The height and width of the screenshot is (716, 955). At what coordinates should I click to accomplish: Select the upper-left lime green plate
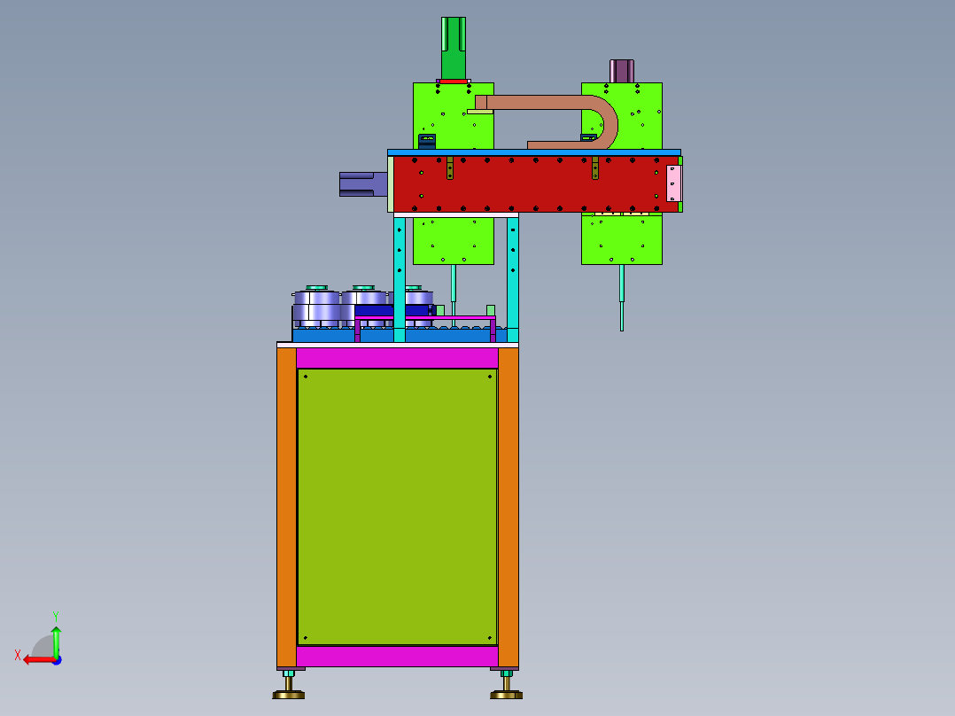[x=454, y=116]
